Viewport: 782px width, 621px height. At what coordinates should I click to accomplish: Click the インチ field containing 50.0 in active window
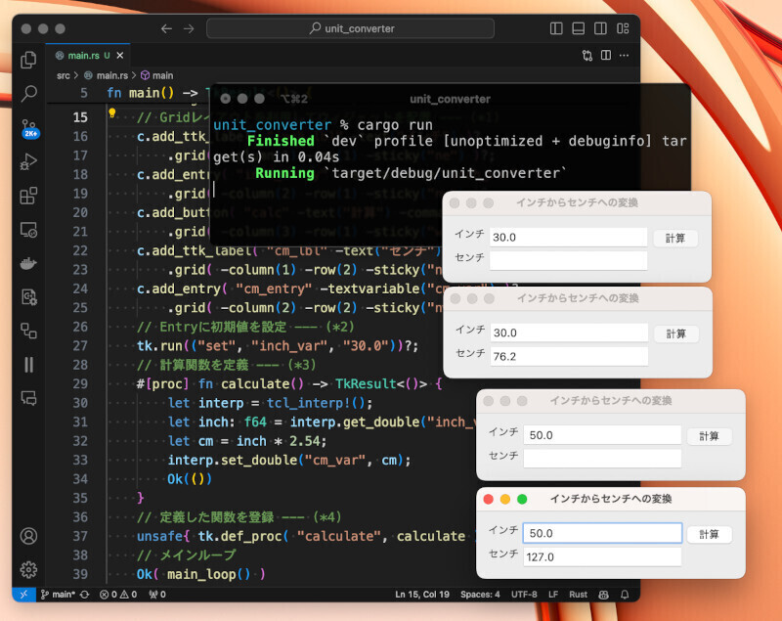tap(603, 533)
